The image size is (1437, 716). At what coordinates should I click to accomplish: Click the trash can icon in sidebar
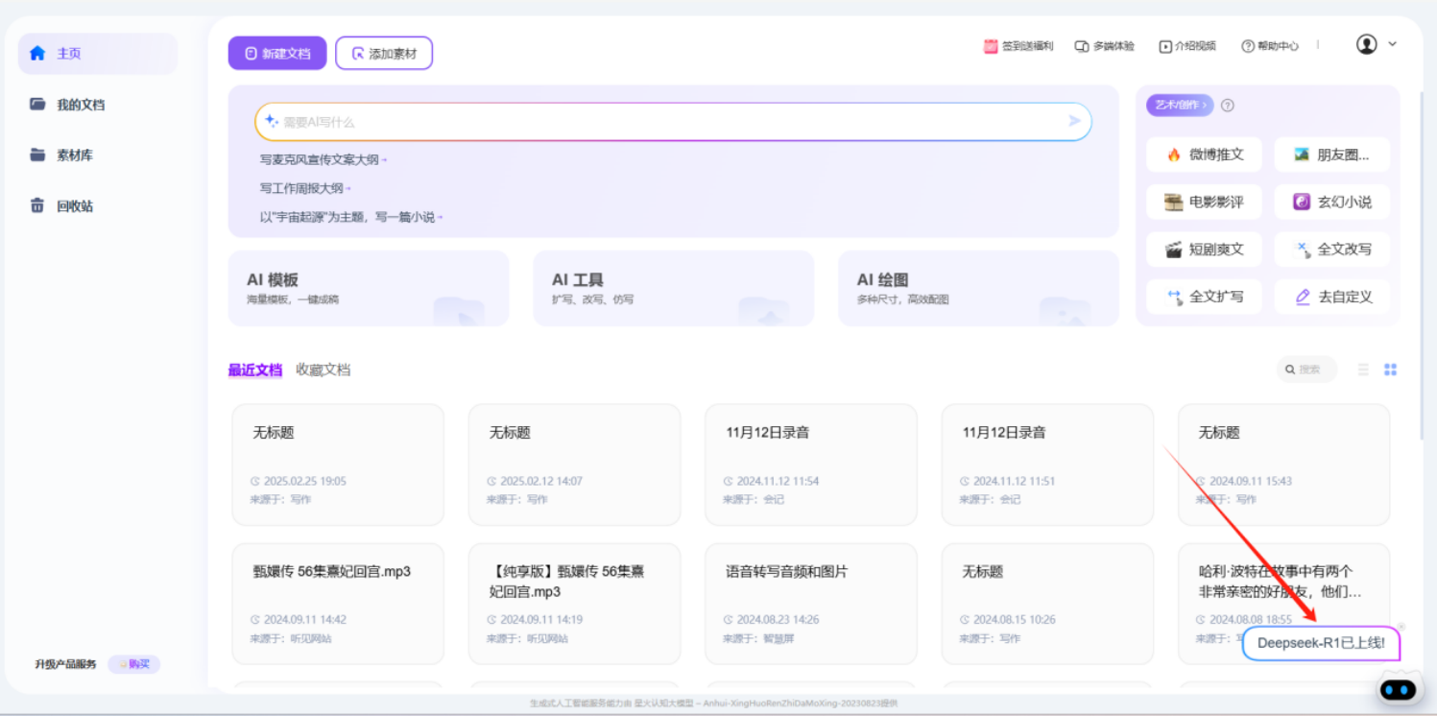[37, 205]
